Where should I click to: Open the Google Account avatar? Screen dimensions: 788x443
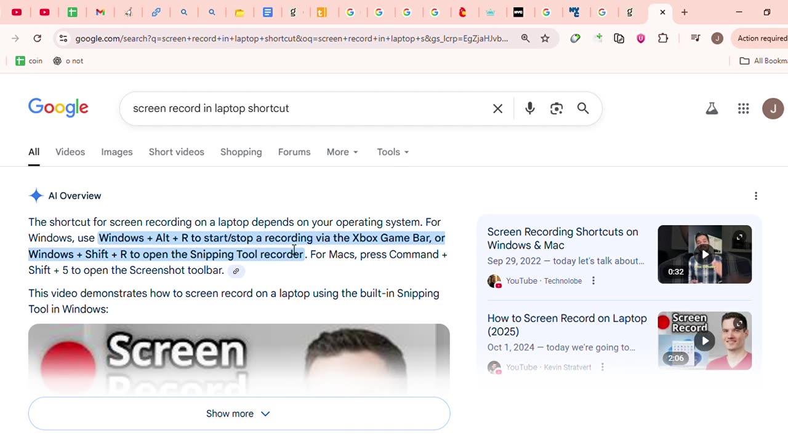click(x=773, y=109)
